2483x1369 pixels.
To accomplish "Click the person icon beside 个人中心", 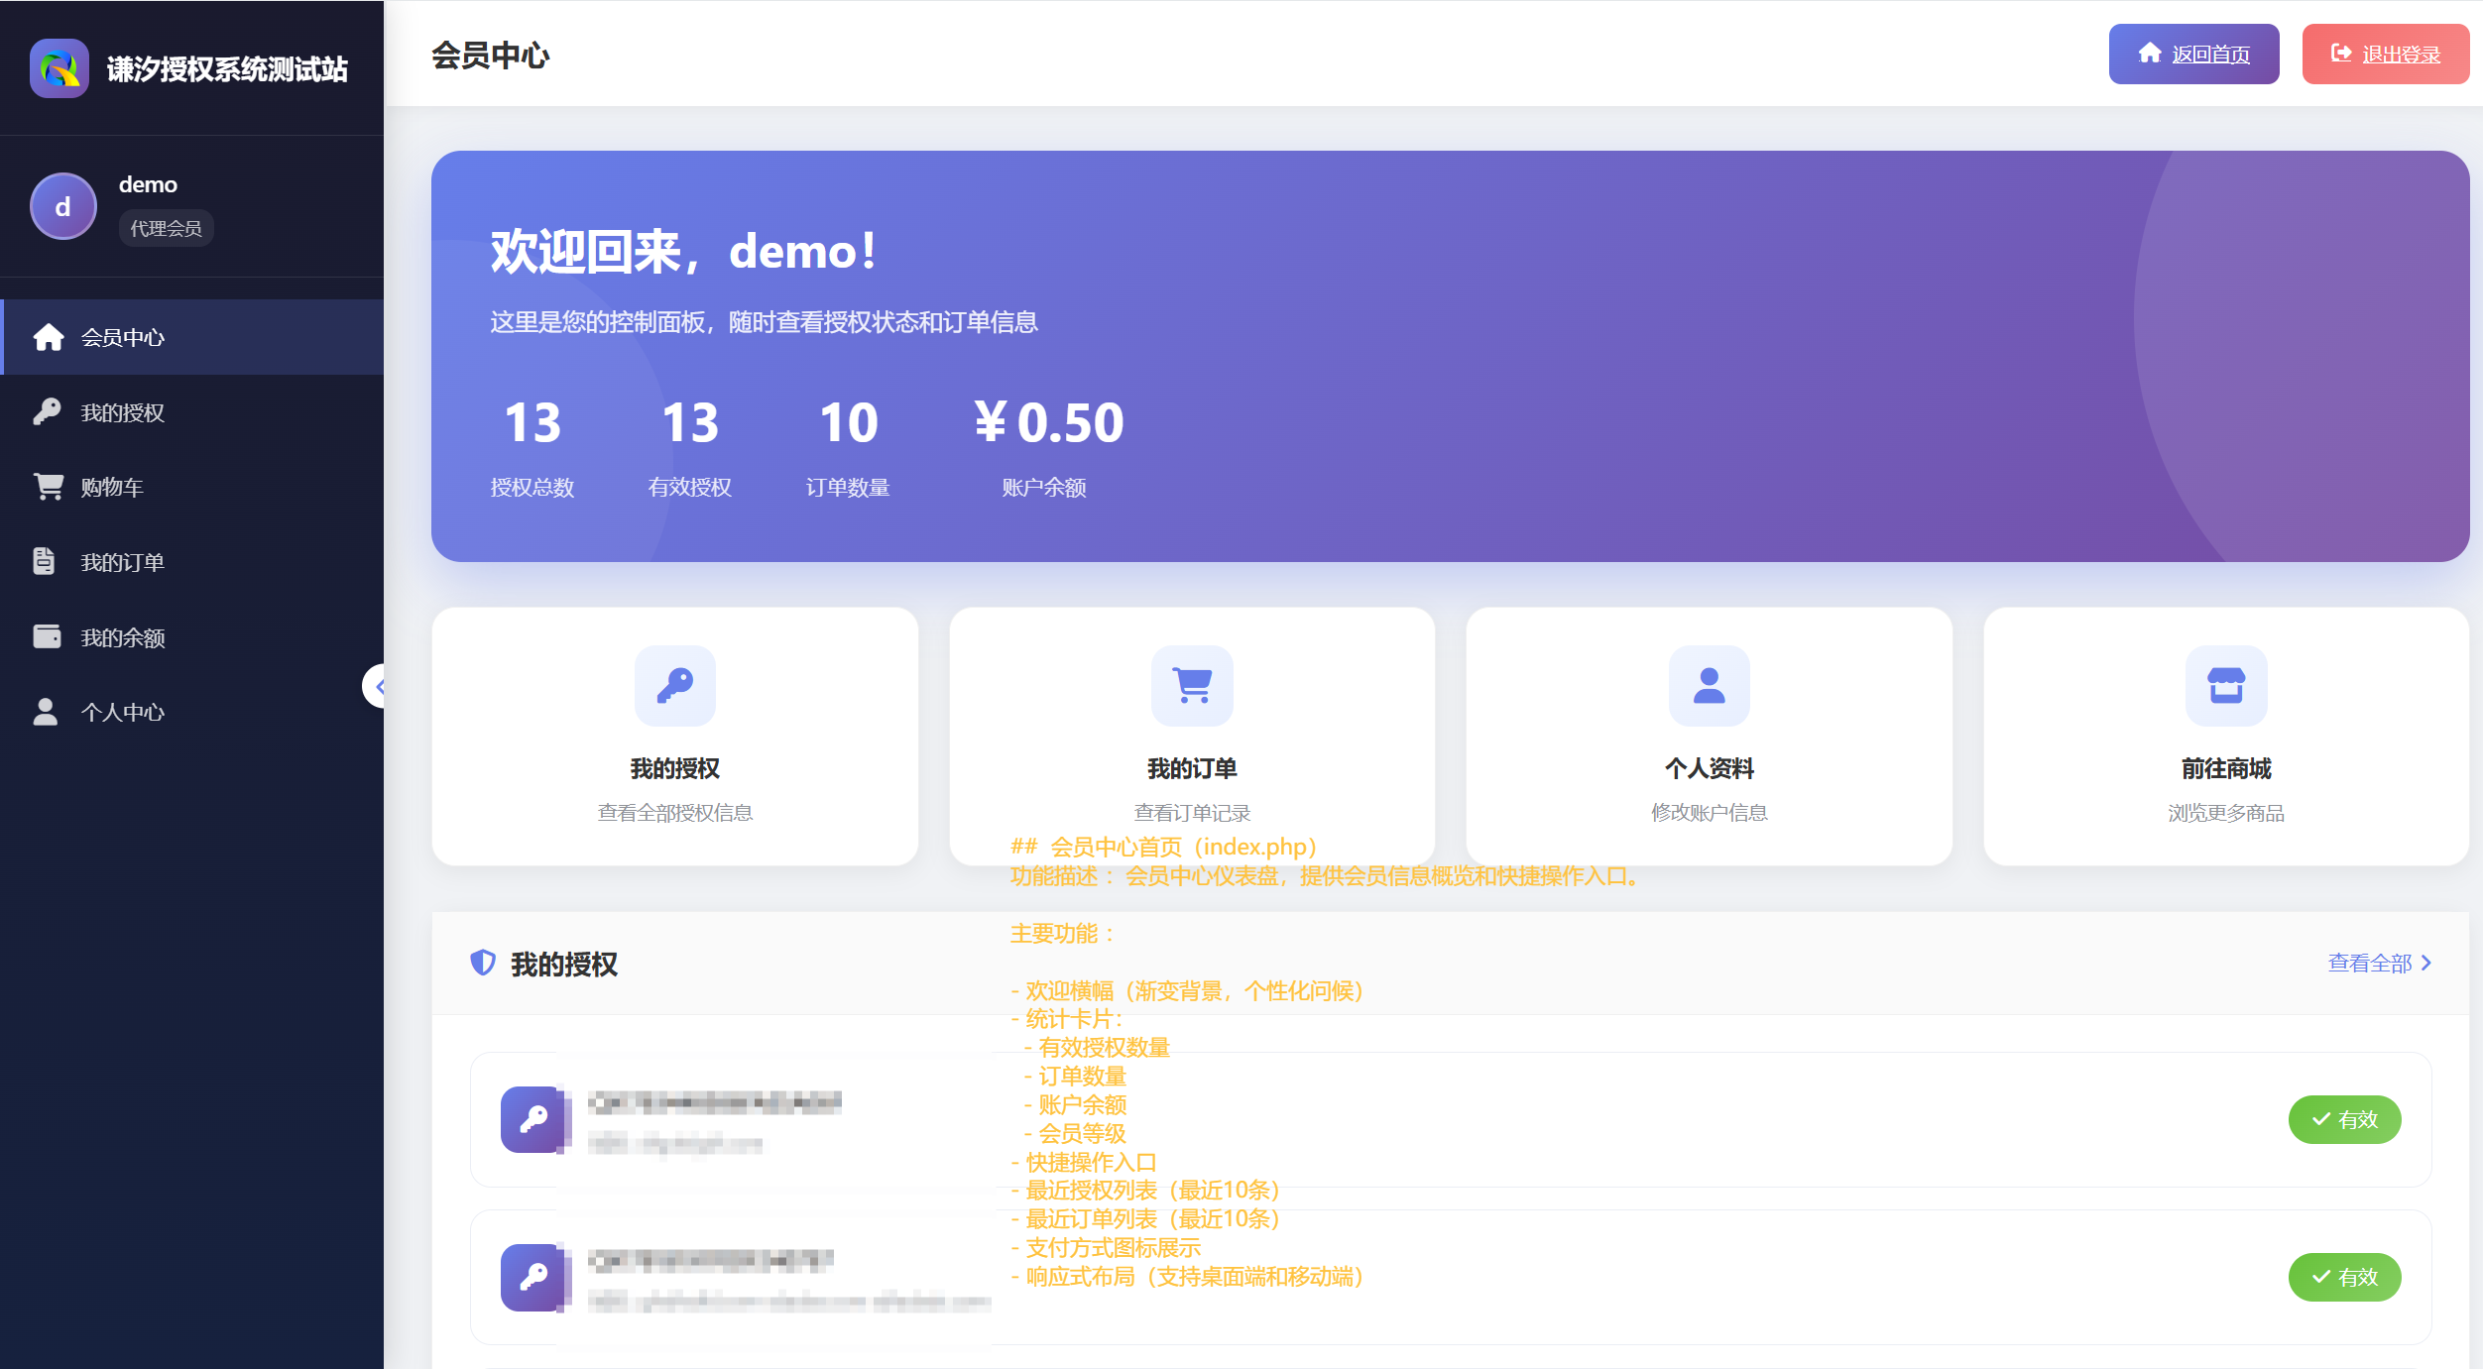I will (x=46, y=712).
